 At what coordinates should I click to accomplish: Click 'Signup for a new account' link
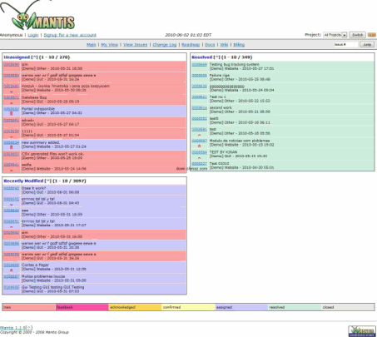(x=70, y=35)
